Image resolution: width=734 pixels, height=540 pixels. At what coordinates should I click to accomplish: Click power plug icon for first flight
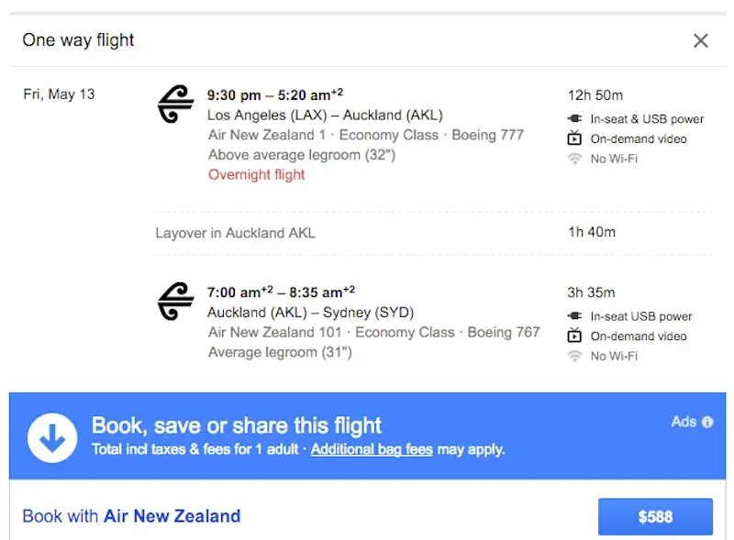point(575,118)
